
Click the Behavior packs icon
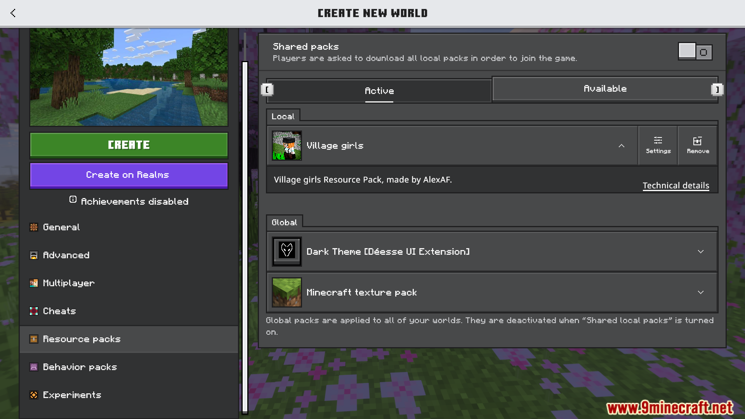point(34,367)
